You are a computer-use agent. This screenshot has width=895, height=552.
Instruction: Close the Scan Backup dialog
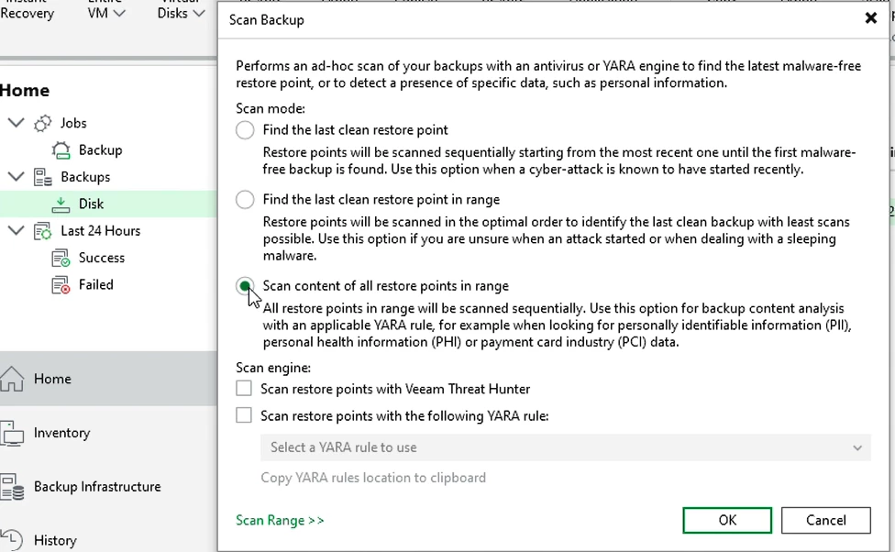[870, 18]
